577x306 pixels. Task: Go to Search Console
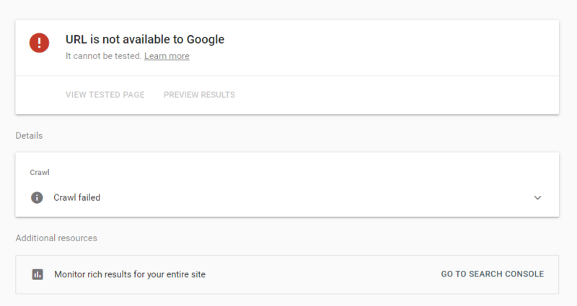click(x=493, y=274)
